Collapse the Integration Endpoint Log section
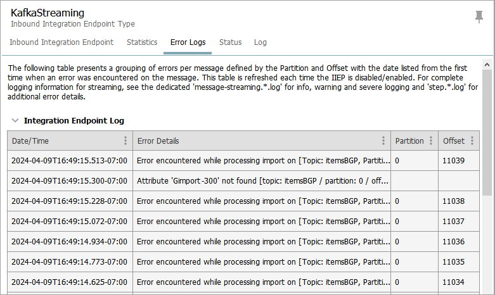 click(15, 120)
